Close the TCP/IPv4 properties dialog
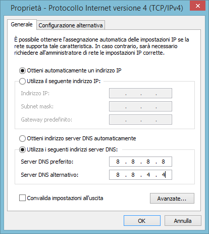Image resolution: width=209 pixels, height=234 pixels. [197, 6]
